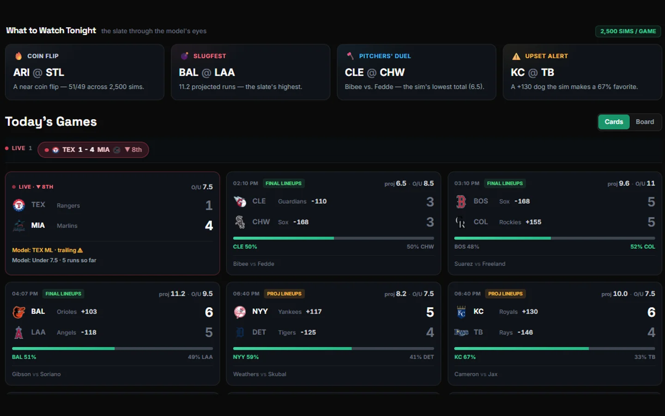This screenshot has height=416, width=665.
Task: Click the Royals +130 moneyline odds
Action: click(x=530, y=312)
